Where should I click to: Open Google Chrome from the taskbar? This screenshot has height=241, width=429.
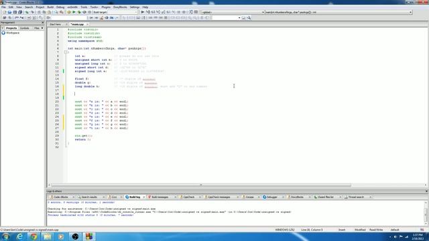(34, 236)
